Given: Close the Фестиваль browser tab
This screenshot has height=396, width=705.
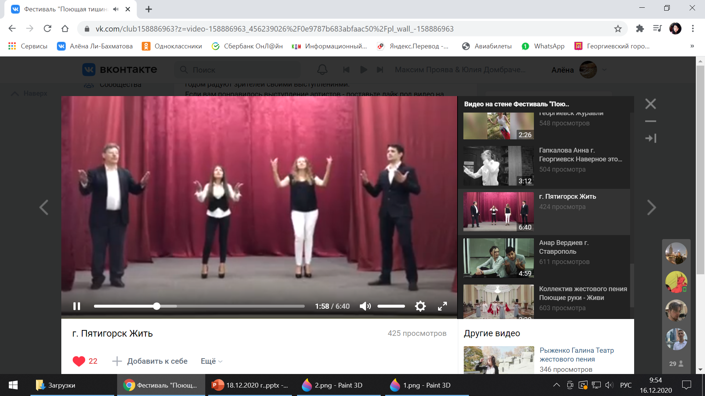Looking at the screenshot, I should (x=128, y=9).
